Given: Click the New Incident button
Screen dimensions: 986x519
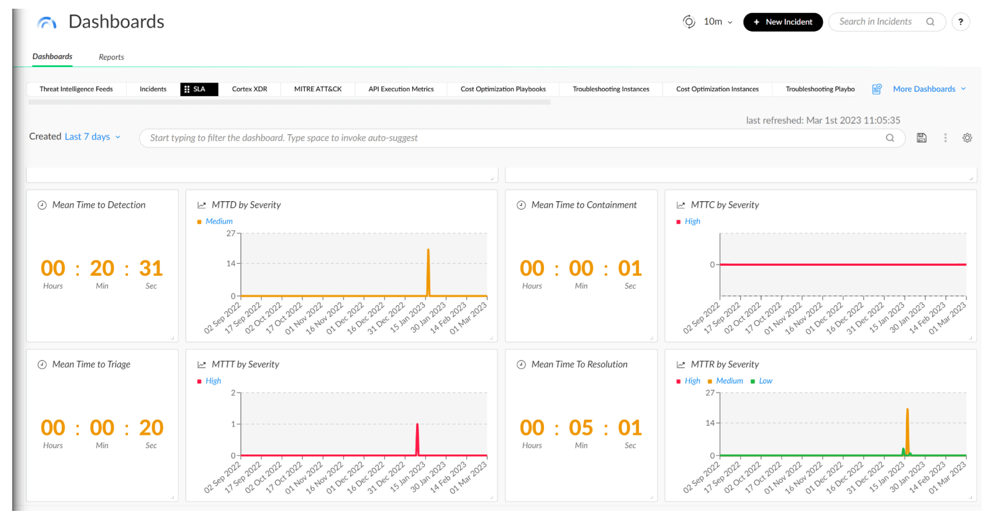Looking at the screenshot, I should pos(782,22).
